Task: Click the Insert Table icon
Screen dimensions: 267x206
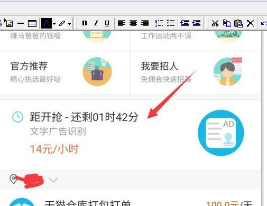Action: (x=32, y=23)
